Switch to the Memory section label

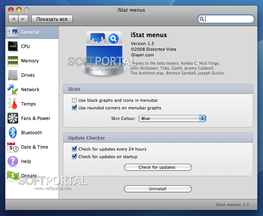point(30,61)
